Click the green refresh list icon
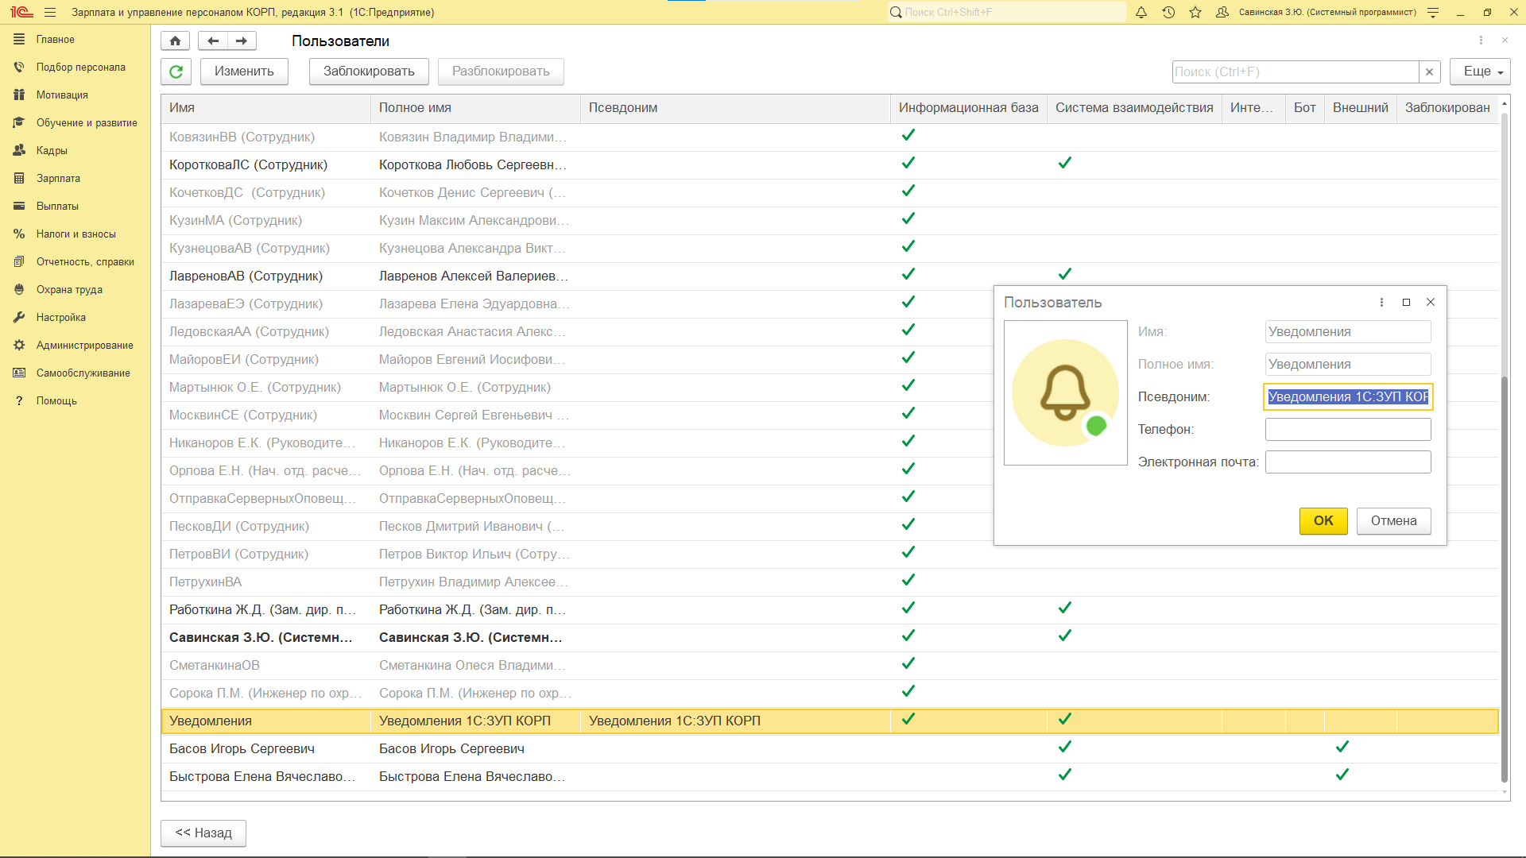The height and width of the screenshot is (858, 1526). pos(176,71)
